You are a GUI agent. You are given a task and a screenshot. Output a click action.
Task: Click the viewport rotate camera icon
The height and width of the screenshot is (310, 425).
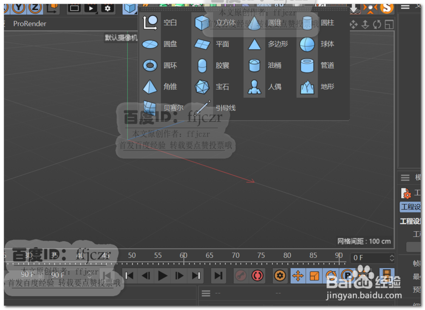coord(377,25)
